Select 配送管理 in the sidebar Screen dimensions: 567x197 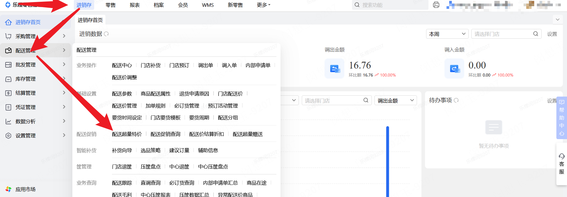[x=35, y=50]
